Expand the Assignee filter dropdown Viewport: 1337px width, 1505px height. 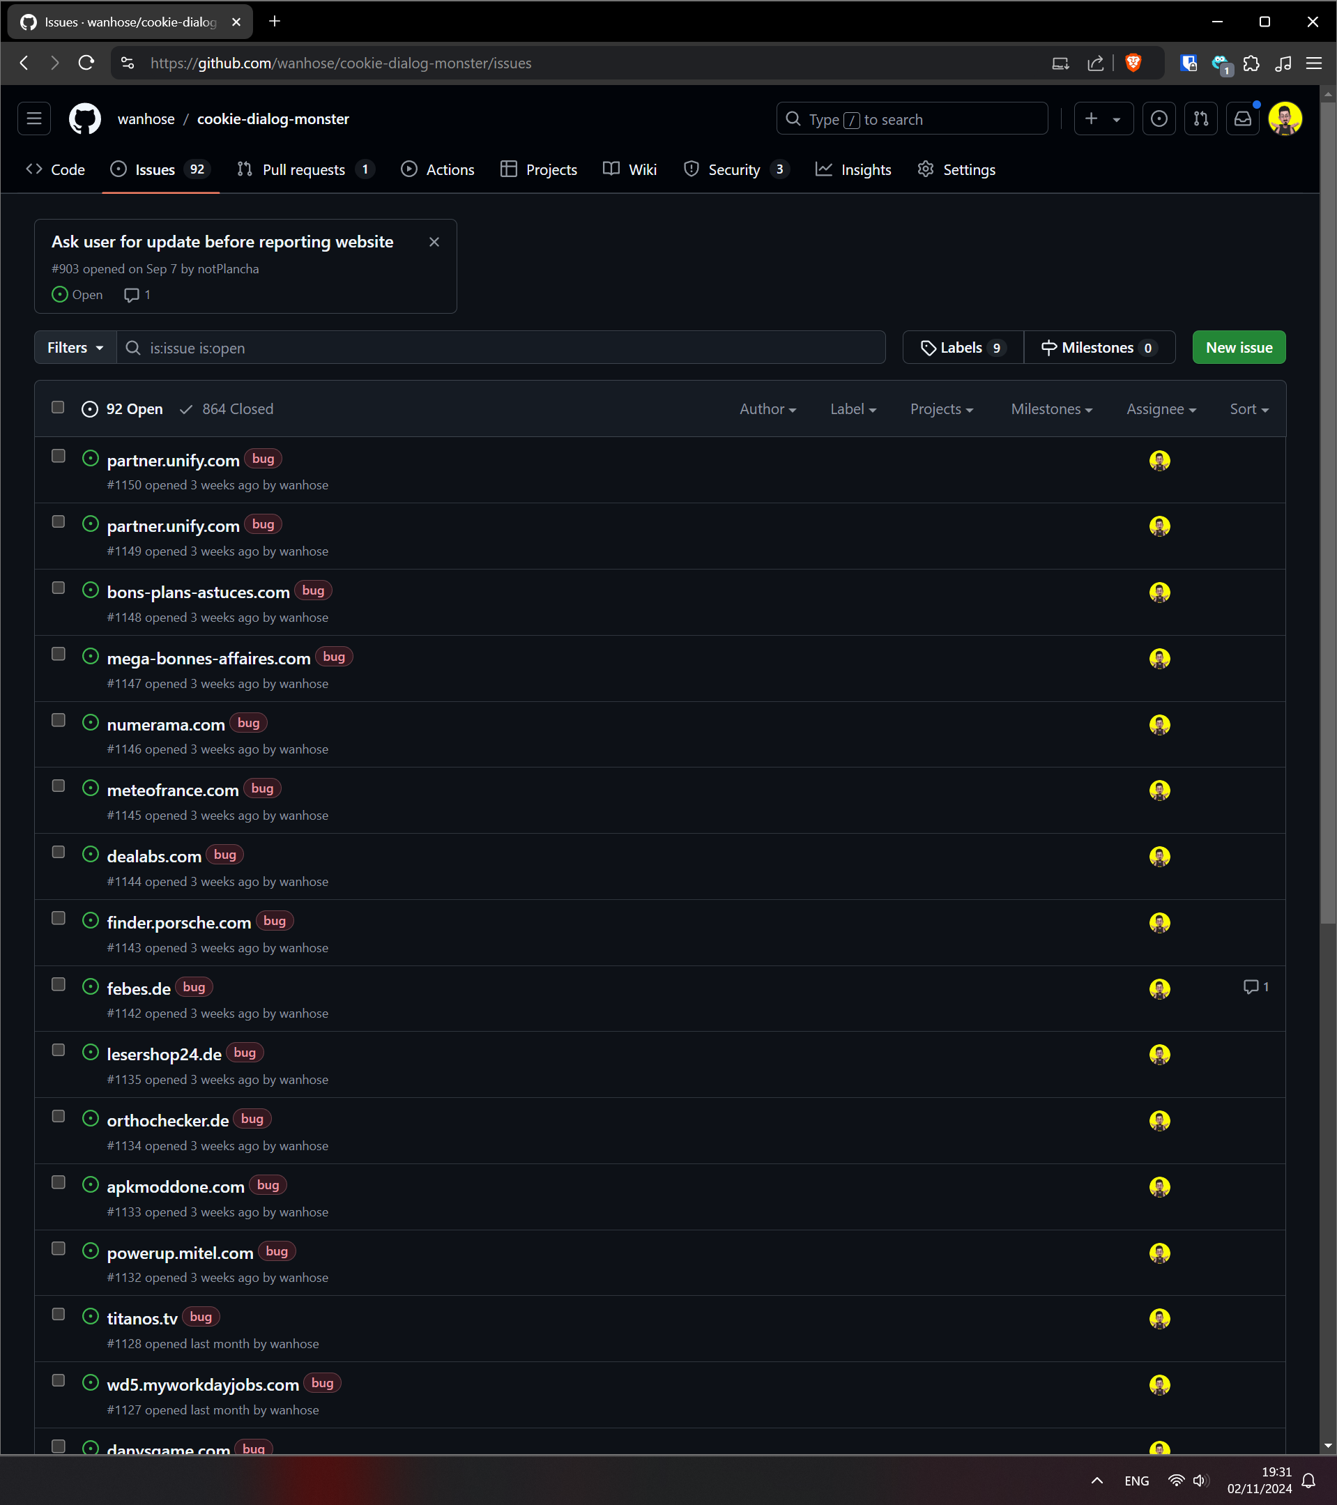1161,408
